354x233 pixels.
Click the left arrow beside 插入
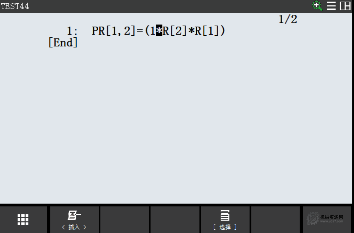tap(64, 227)
